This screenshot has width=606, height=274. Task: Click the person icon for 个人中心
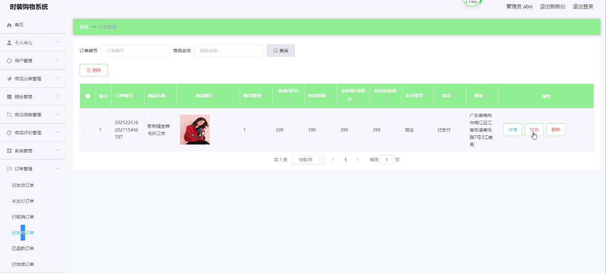(9, 43)
